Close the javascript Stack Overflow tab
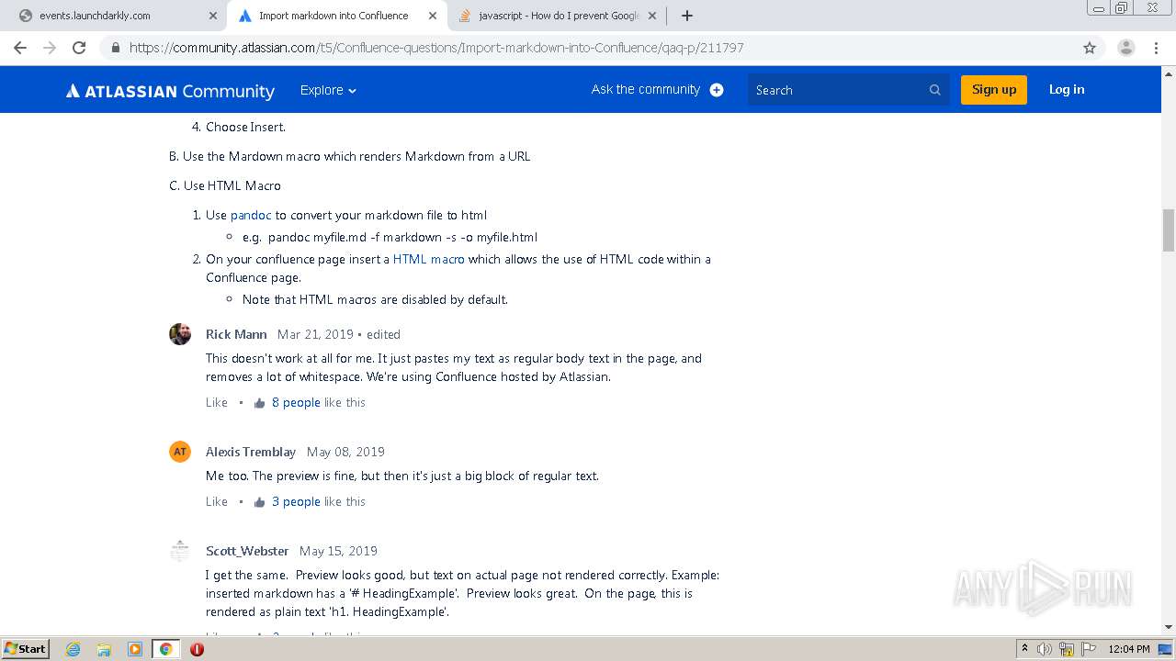Image resolution: width=1176 pixels, height=661 pixels. pyautogui.click(x=652, y=16)
